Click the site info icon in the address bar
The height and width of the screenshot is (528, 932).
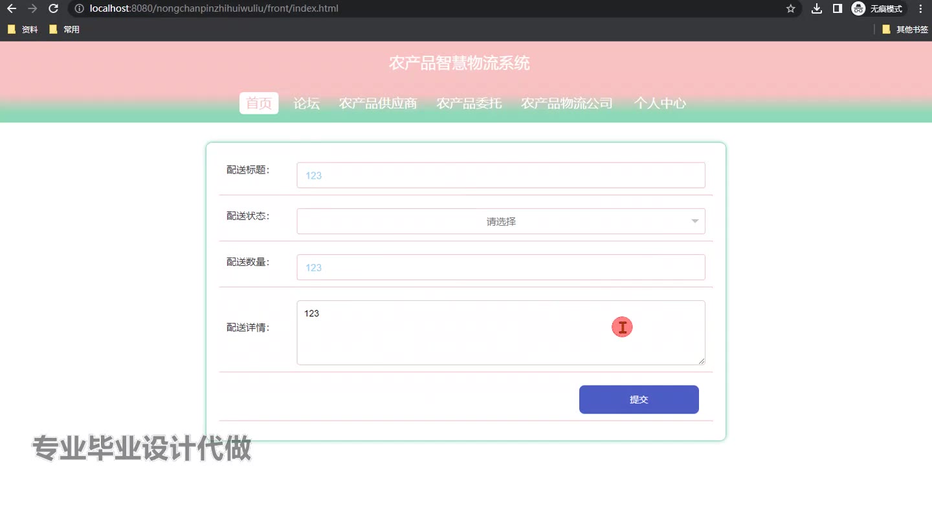click(80, 8)
